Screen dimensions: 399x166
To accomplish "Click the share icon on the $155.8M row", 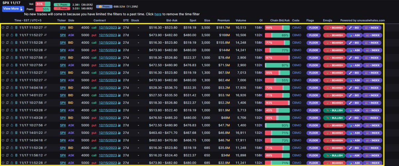I will (12, 43).
